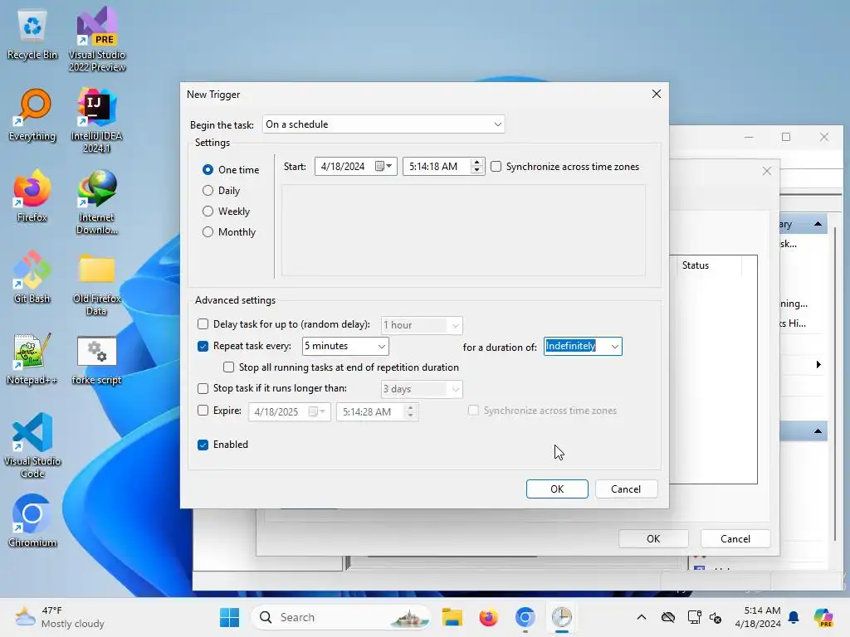Image resolution: width=850 pixels, height=637 pixels.
Task: Open the Windows Start menu
Action: [x=230, y=617]
